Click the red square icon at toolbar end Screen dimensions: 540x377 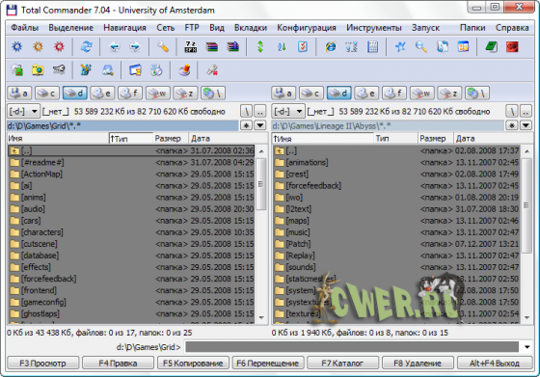pyautogui.click(x=512, y=46)
